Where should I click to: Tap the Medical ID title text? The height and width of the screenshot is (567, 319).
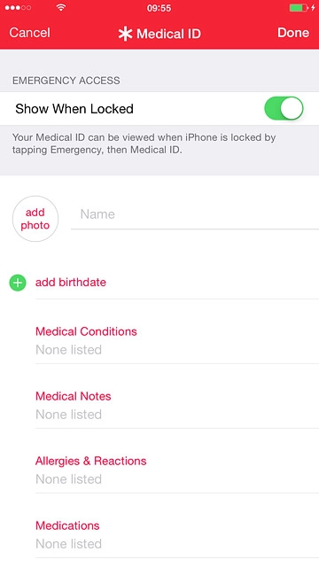tap(168, 34)
